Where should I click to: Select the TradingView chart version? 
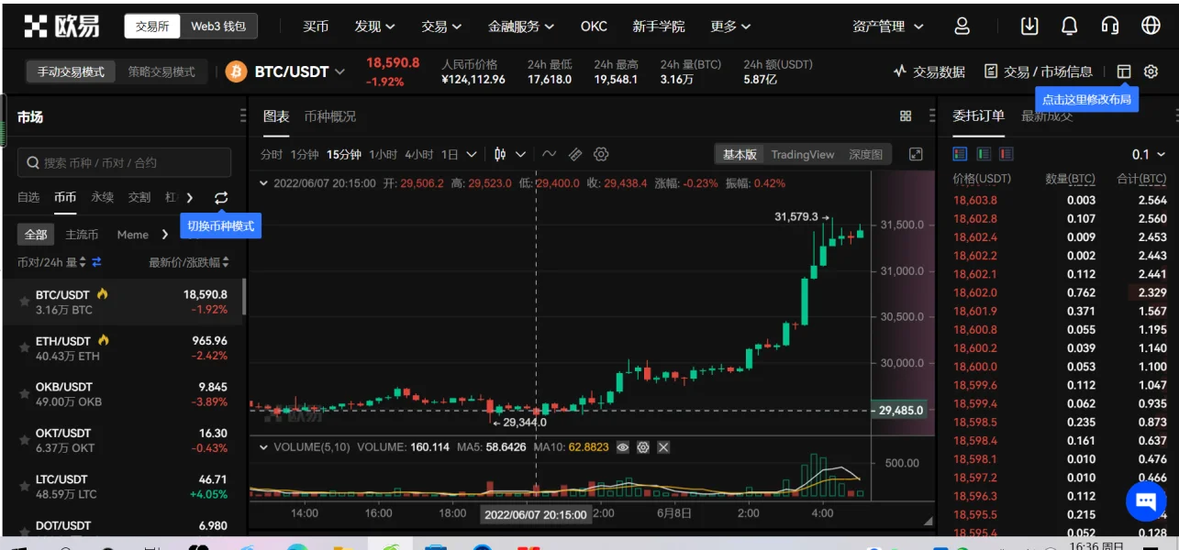802,154
